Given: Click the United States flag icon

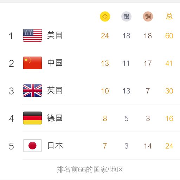Looking at the screenshot, I should coord(32,35).
